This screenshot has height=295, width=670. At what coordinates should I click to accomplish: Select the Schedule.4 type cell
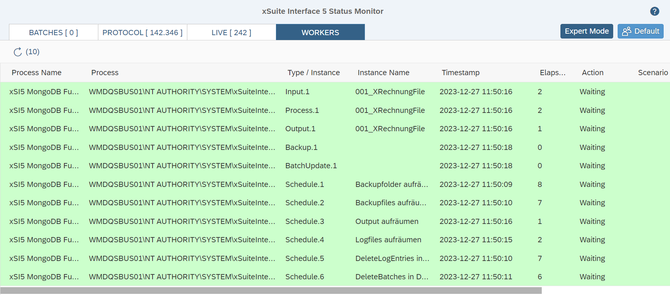coord(305,240)
